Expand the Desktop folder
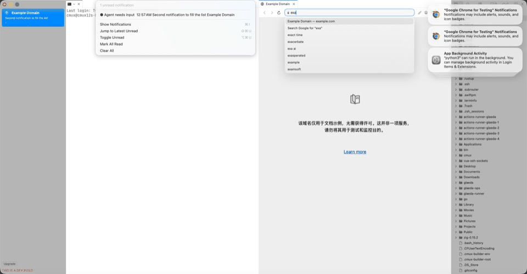Viewport: 527px width, 274px height. pyautogui.click(x=456, y=166)
